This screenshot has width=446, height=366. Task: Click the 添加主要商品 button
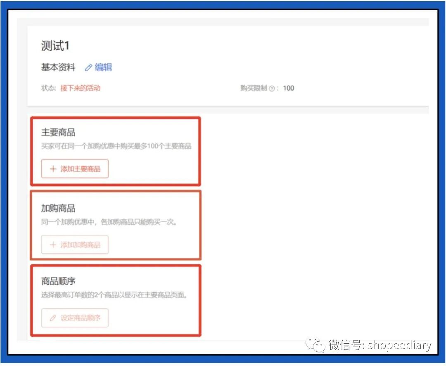[x=74, y=169]
